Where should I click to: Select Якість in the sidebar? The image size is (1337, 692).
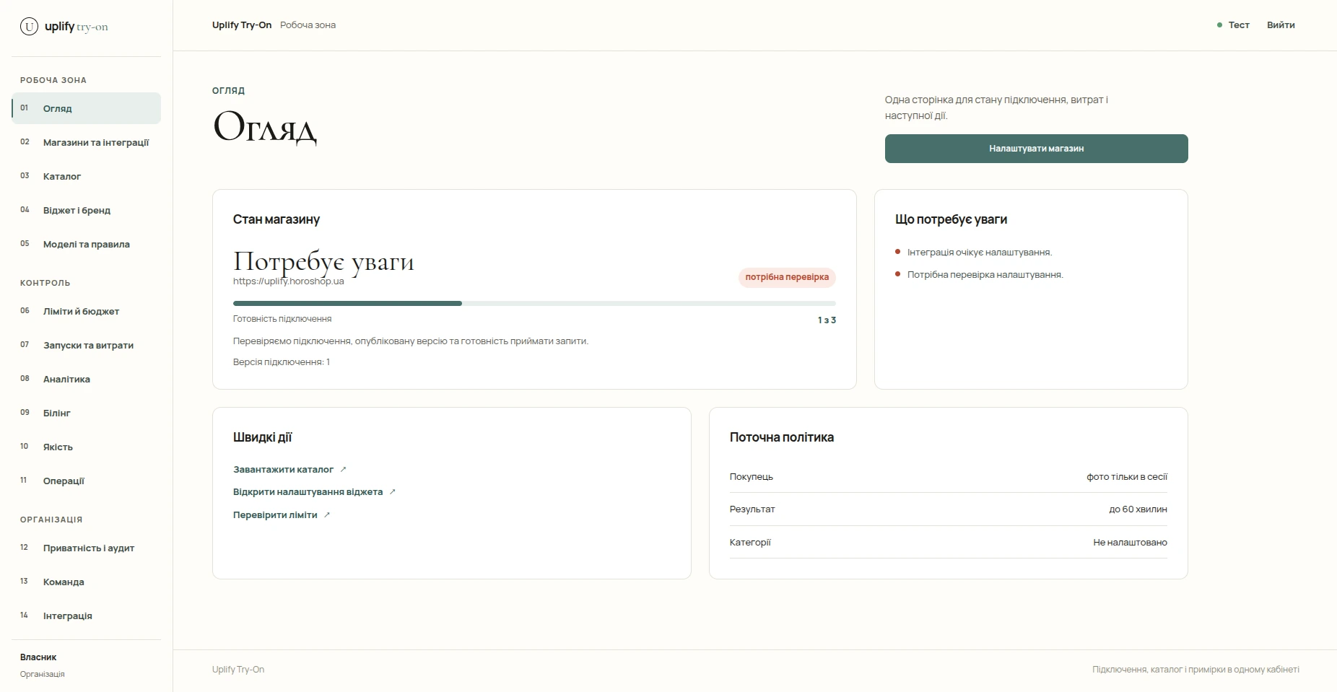[86, 447]
